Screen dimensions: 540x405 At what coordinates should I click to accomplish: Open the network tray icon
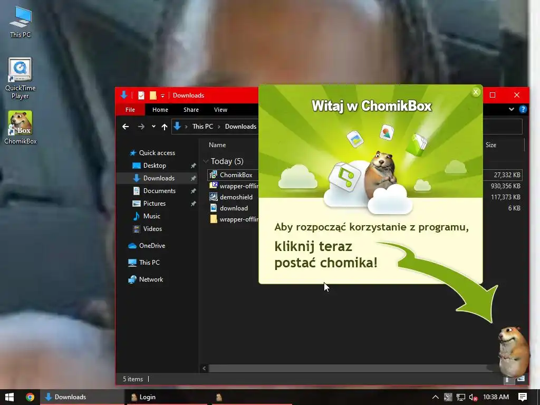(x=461, y=397)
